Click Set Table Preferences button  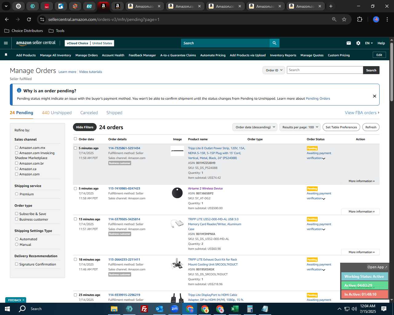341,127
